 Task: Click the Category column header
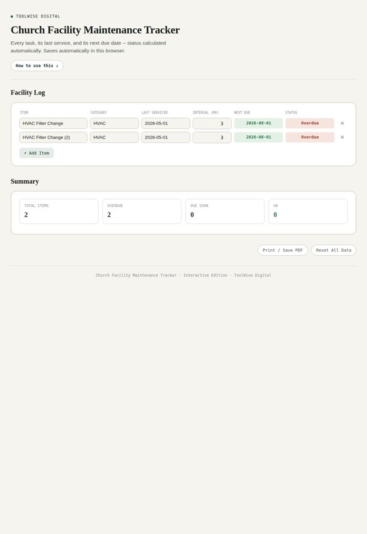(99, 112)
